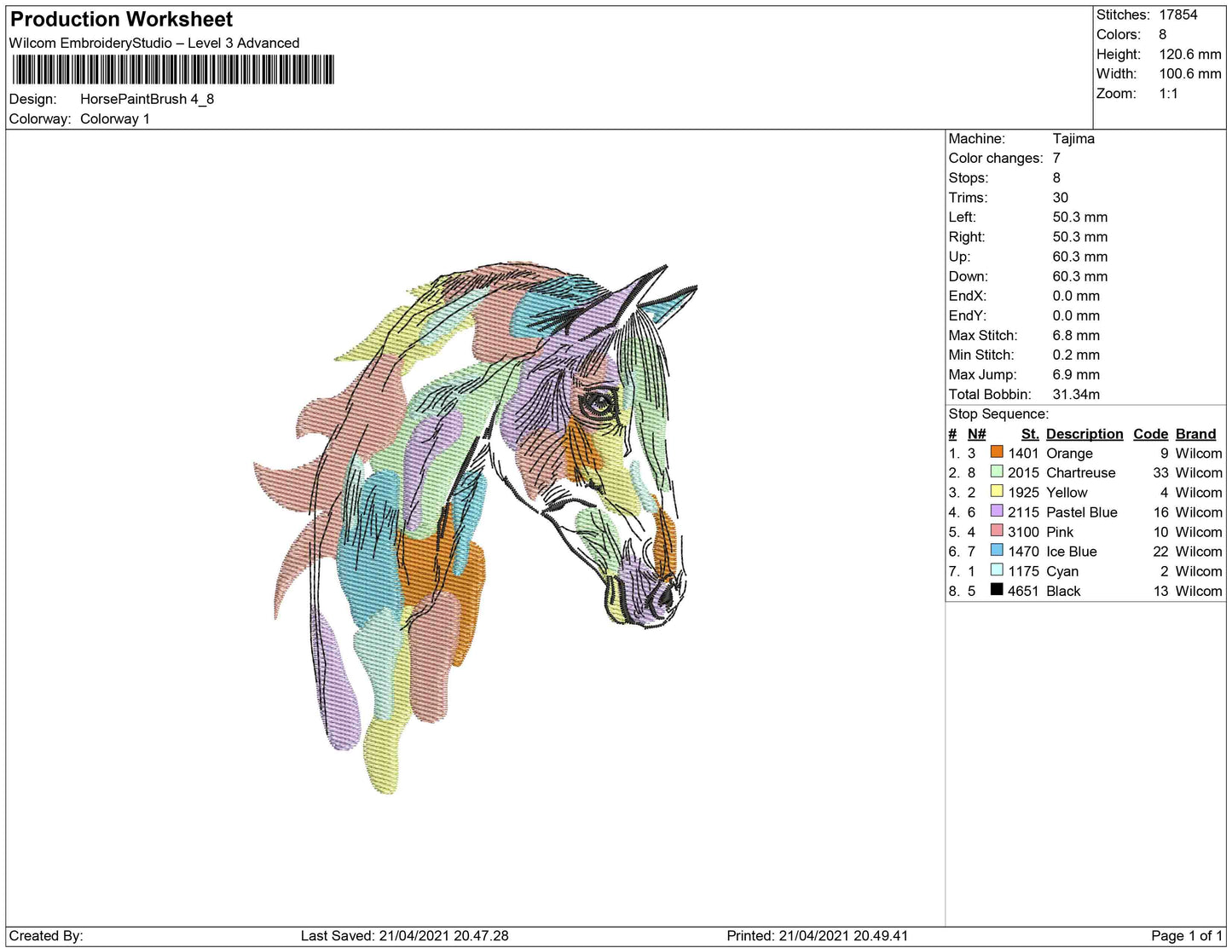Click the Stop Sequence heading
Viewport: 1232px width, 948px height.
pyautogui.click(x=998, y=413)
